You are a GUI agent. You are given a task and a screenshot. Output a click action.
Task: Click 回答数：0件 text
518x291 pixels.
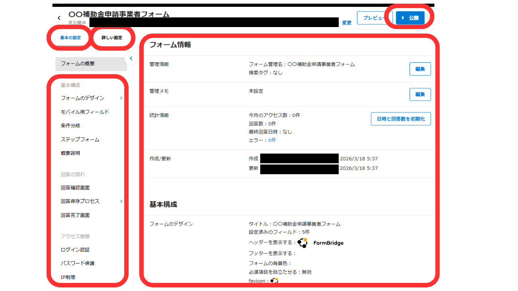point(262,124)
